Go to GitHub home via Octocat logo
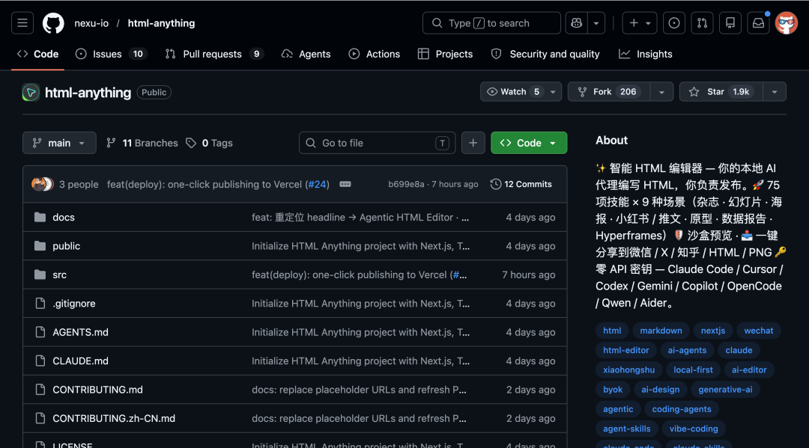 point(53,23)
